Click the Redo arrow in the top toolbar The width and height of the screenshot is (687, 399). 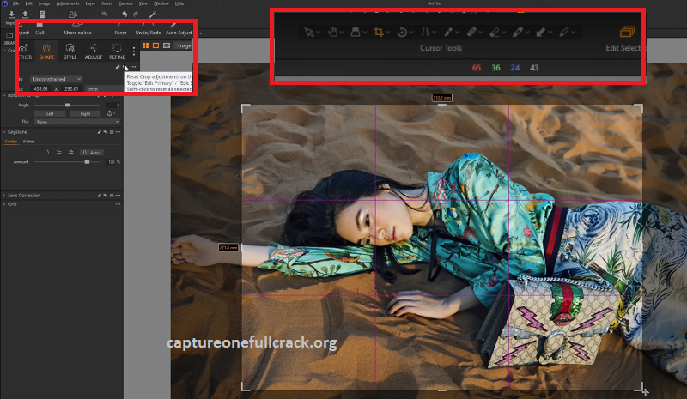(x=136, y=15)
